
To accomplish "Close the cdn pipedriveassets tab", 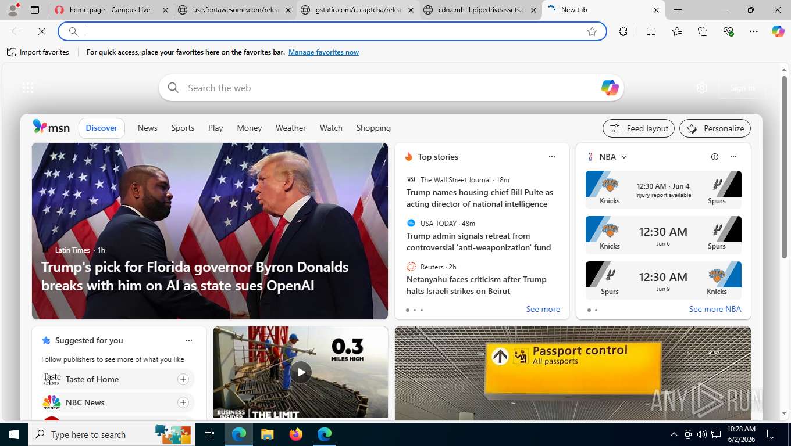I will [x=533, y=10].
